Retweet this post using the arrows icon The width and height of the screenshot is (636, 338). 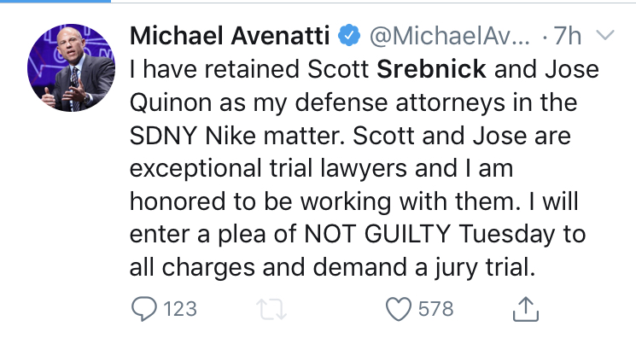coord(271,309)
